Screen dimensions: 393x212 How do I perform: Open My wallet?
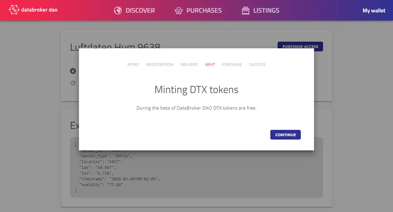(x=374, y=10)
